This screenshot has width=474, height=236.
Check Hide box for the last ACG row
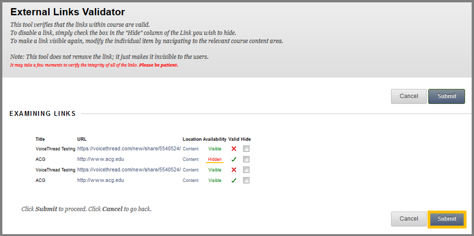click(x=246, y=181)
